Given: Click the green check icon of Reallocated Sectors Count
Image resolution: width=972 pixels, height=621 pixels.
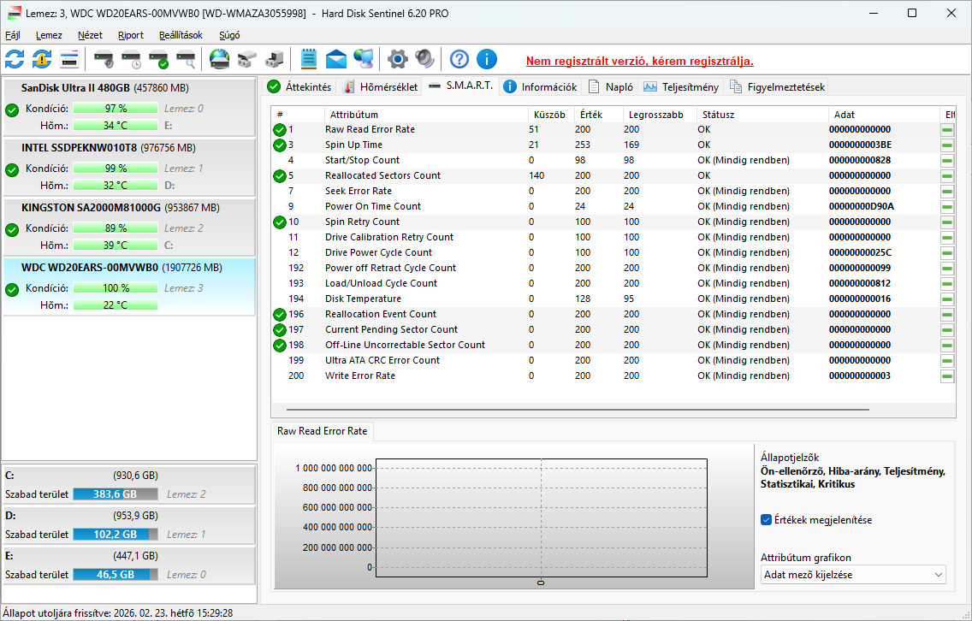Looking at the screenshot, I should coord(280,176).
